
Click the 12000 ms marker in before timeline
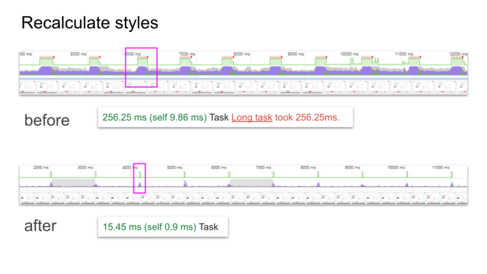coord(458,54)
